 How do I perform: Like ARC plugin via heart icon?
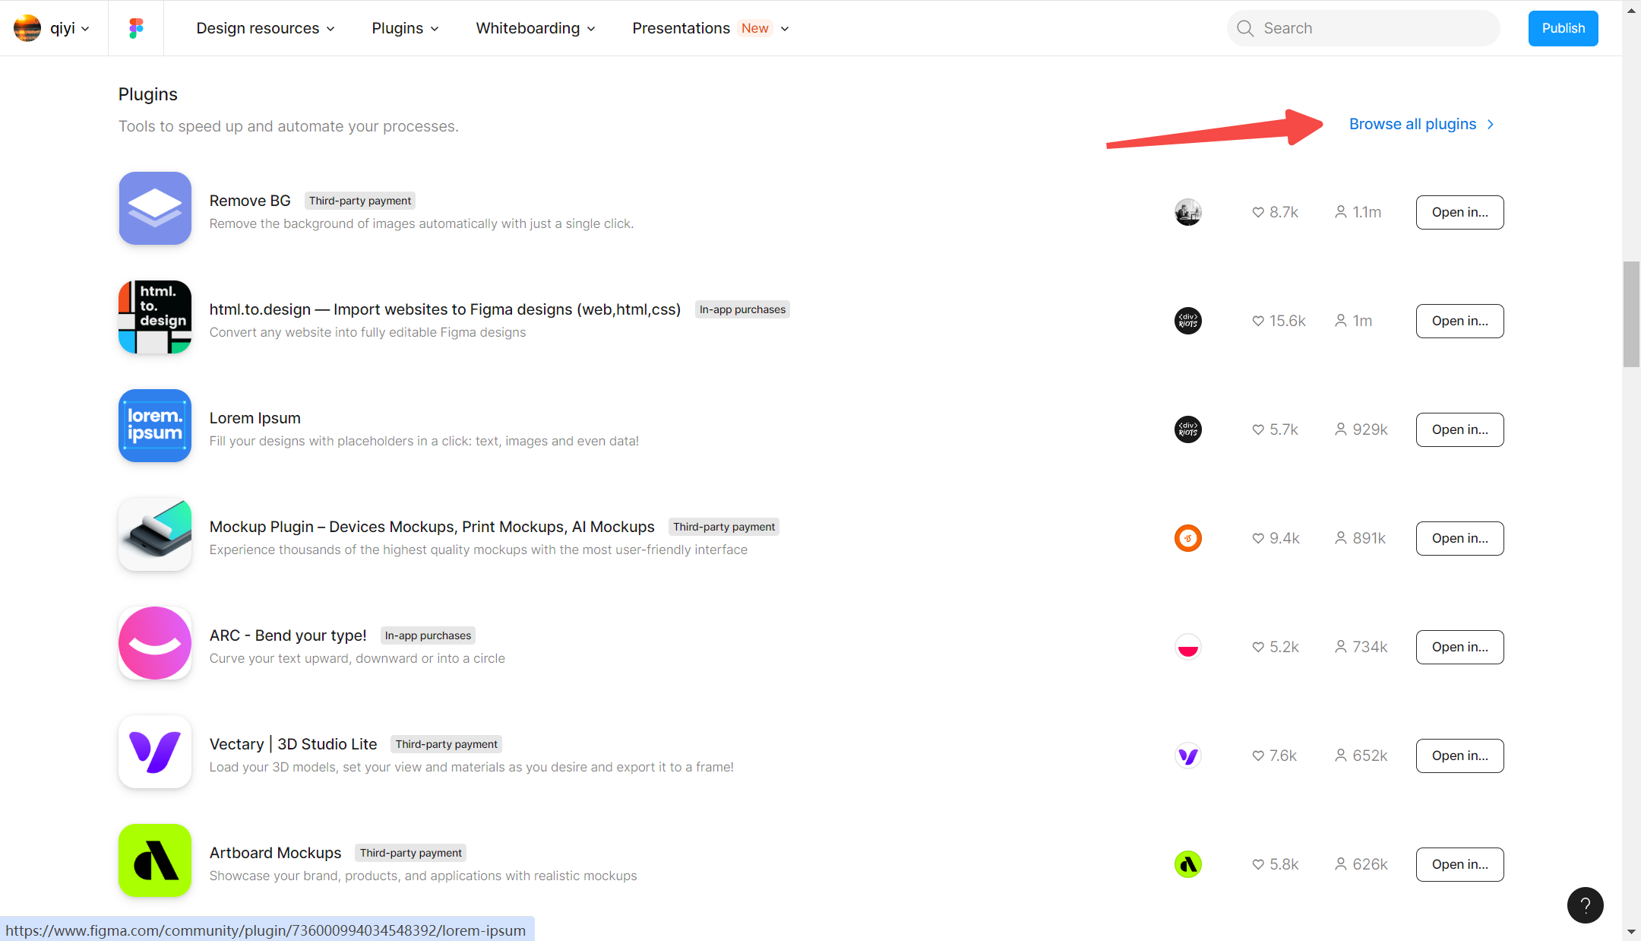tap(1258, 647)
